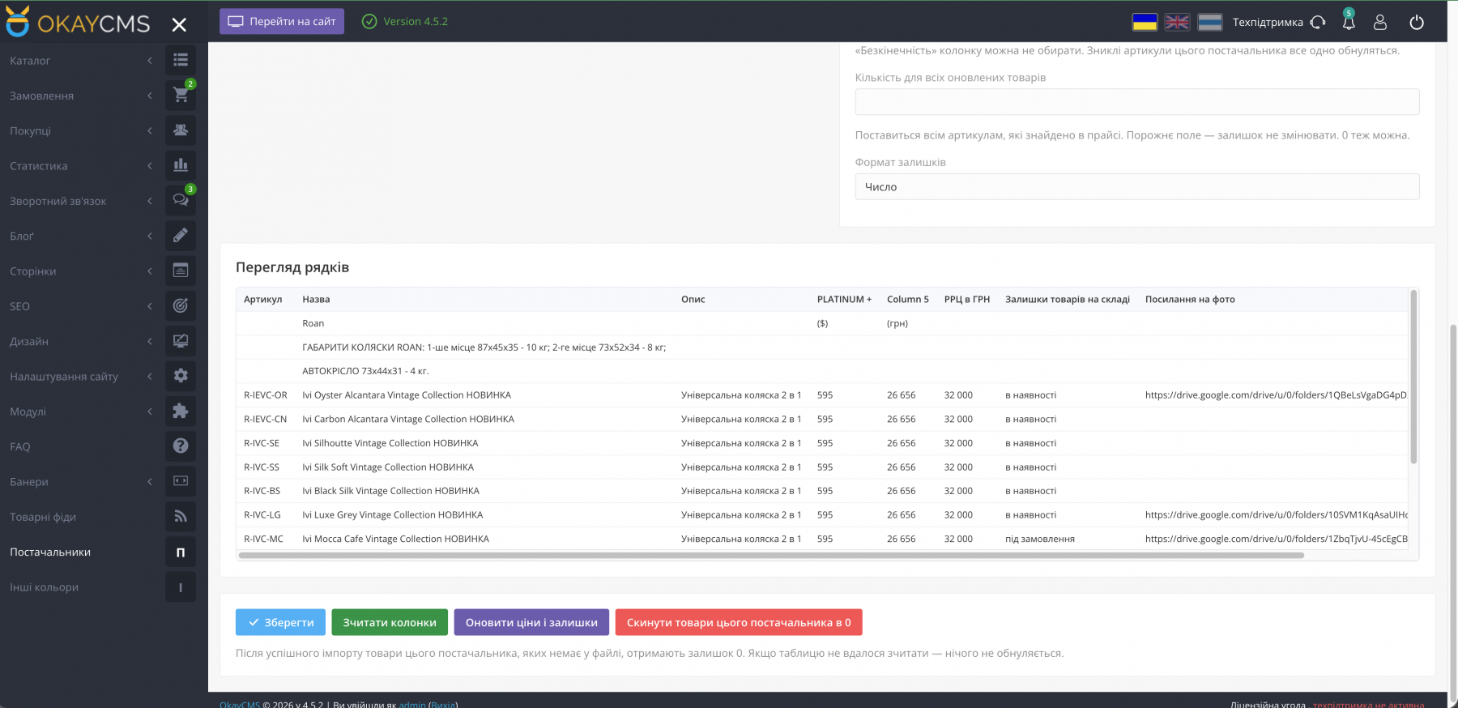
Task: Switch language with the Ukrainian flag
Action: 1145,22
